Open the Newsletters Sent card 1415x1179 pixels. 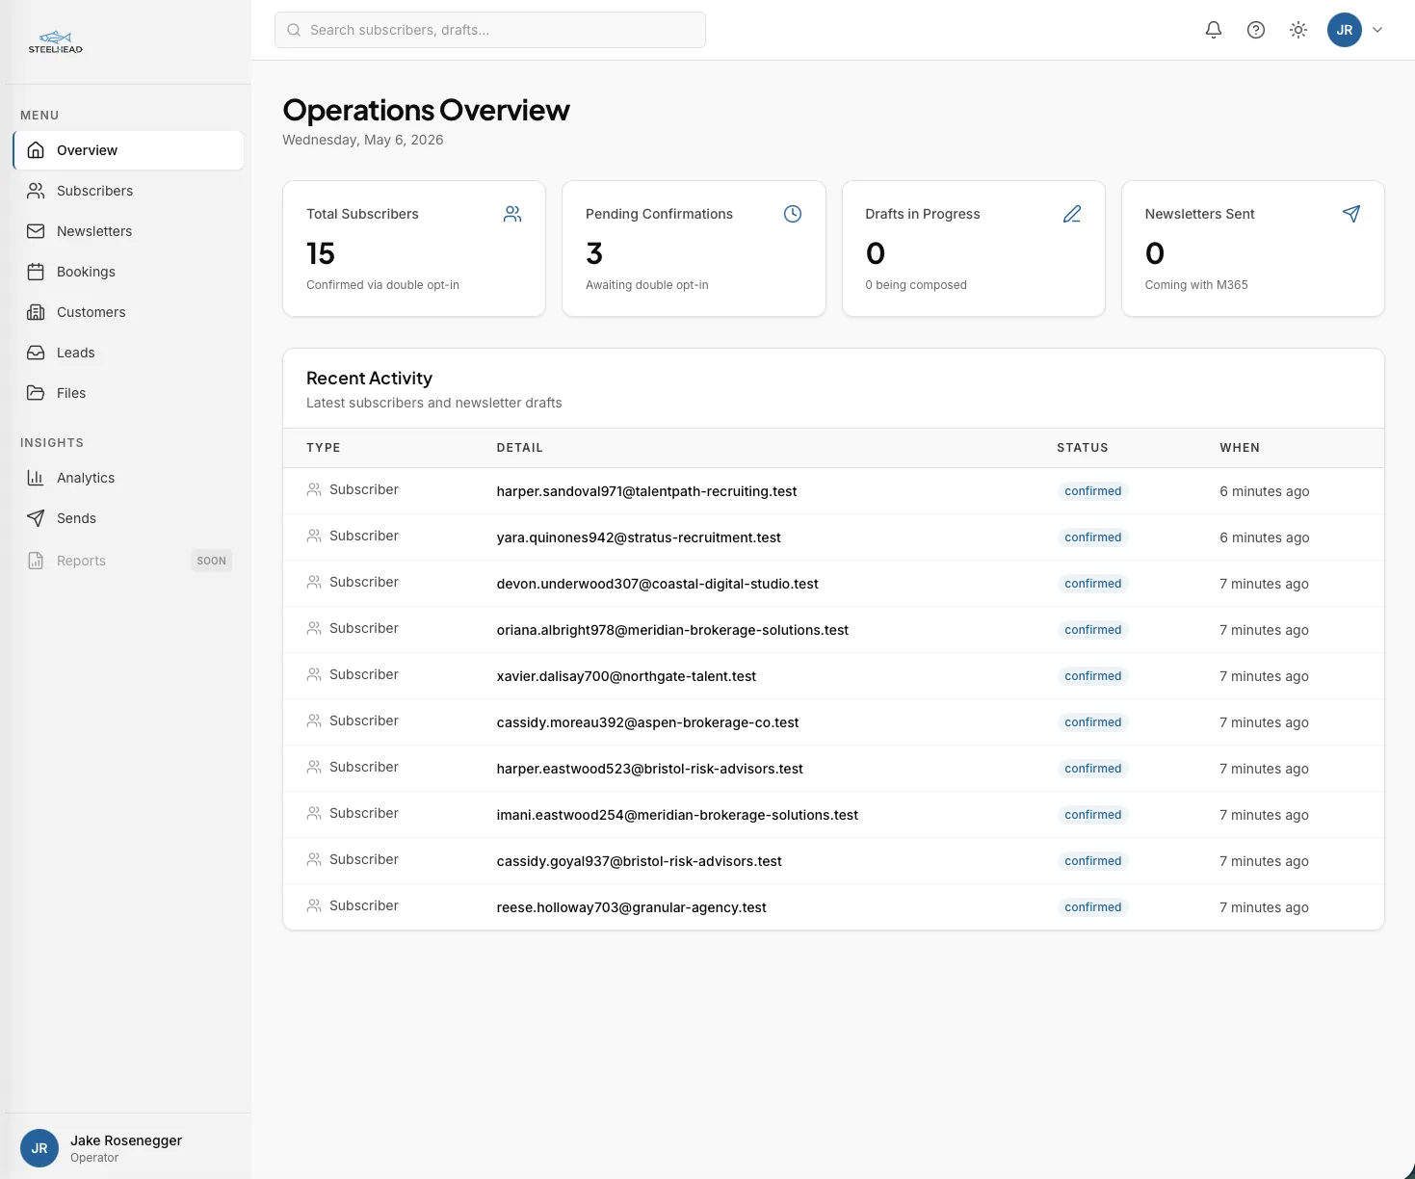(1253, 249)
